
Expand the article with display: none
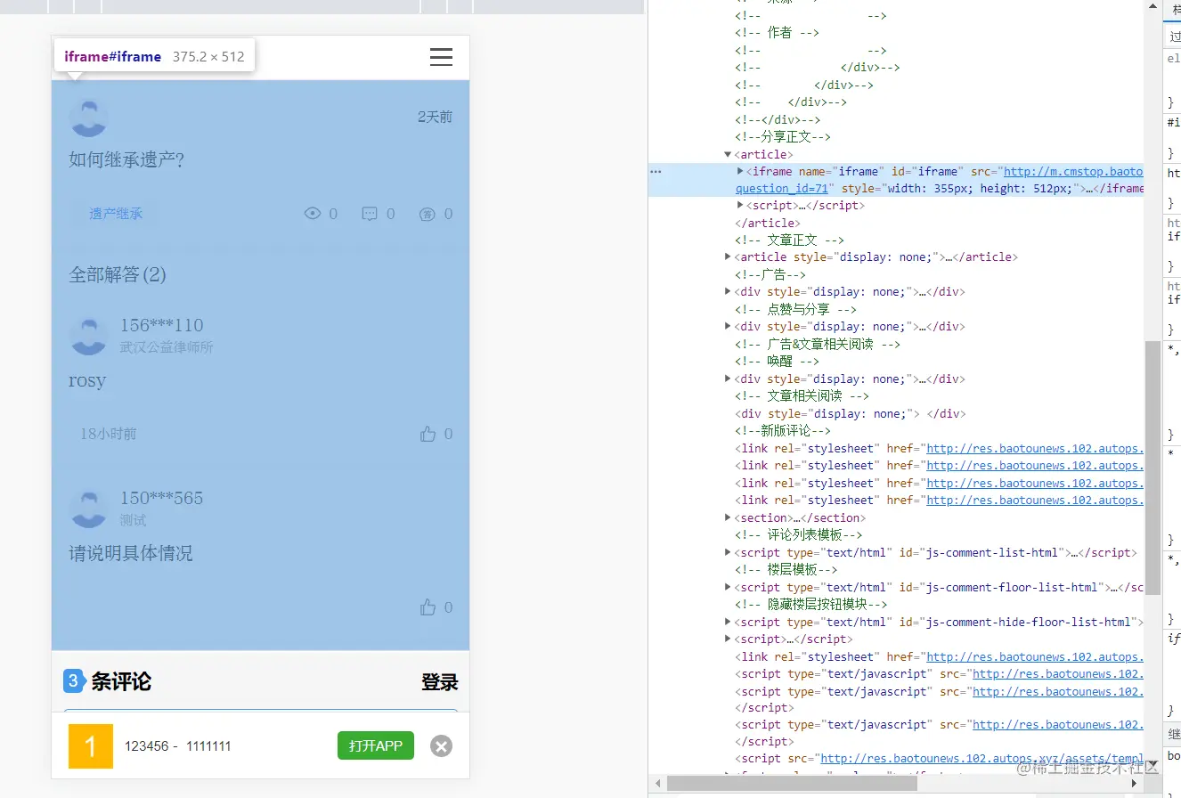point(729,256)
